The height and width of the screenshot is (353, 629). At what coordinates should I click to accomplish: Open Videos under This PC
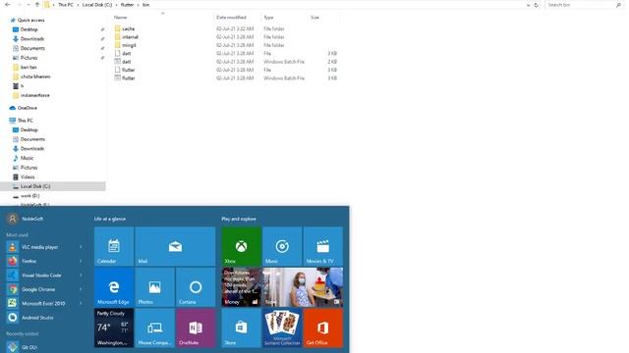coord(28,176)
